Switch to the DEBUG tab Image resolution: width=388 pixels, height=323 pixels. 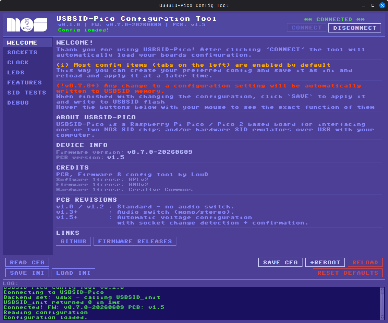pos(27,103)
